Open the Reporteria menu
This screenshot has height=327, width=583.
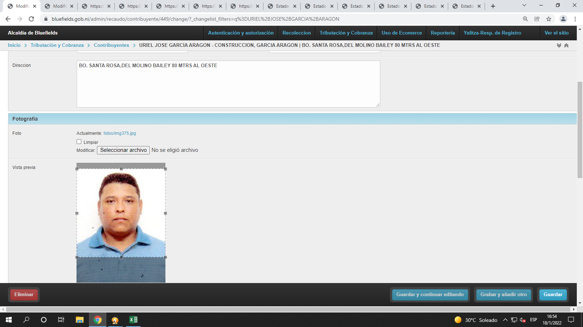coord(443,33)
